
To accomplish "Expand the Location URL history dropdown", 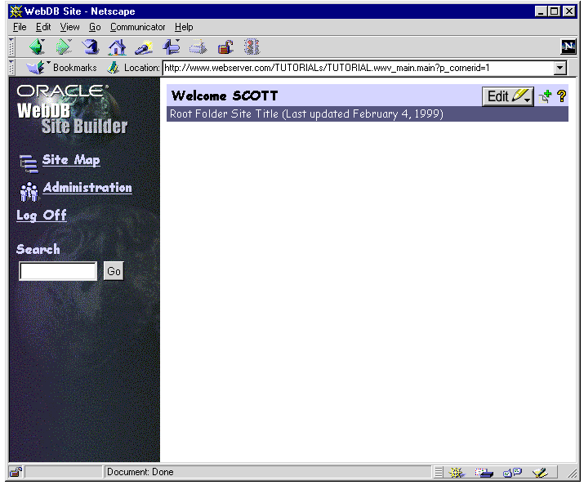I will (559, 69).
